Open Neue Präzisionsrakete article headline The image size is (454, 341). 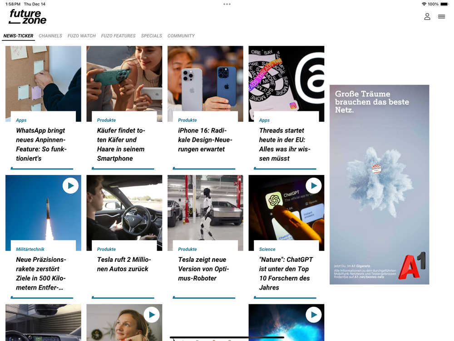[41, 273]
